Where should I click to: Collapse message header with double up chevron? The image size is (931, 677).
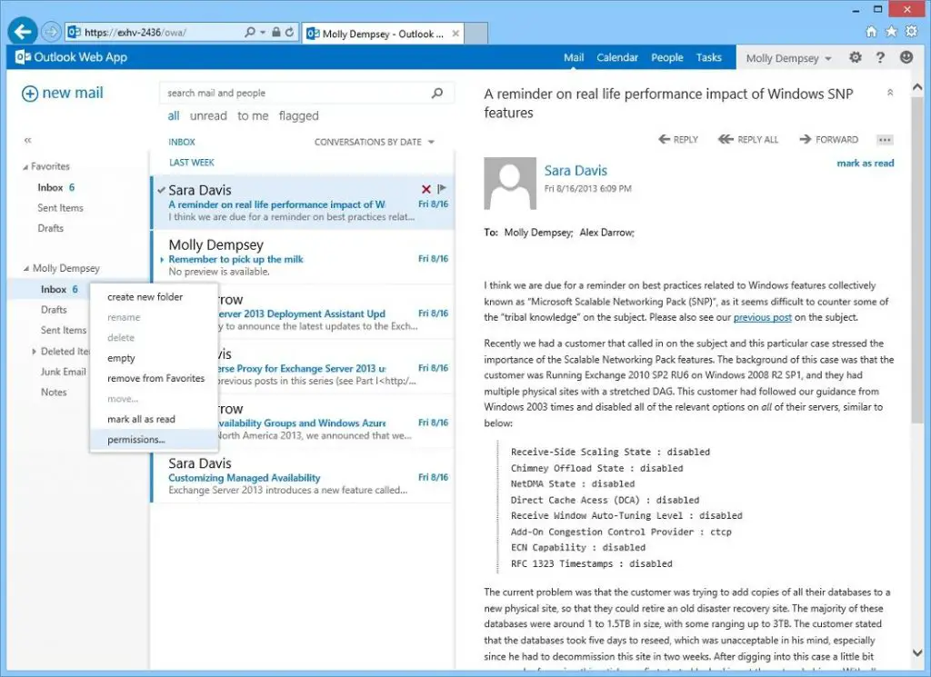coord(890,92)
